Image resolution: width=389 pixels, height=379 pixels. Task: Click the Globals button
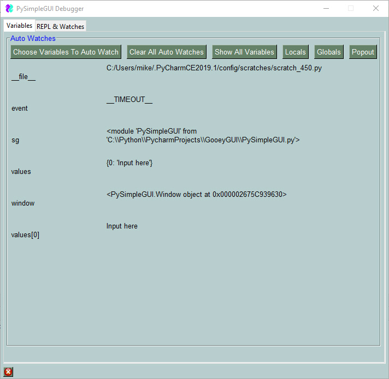point(329,52)
